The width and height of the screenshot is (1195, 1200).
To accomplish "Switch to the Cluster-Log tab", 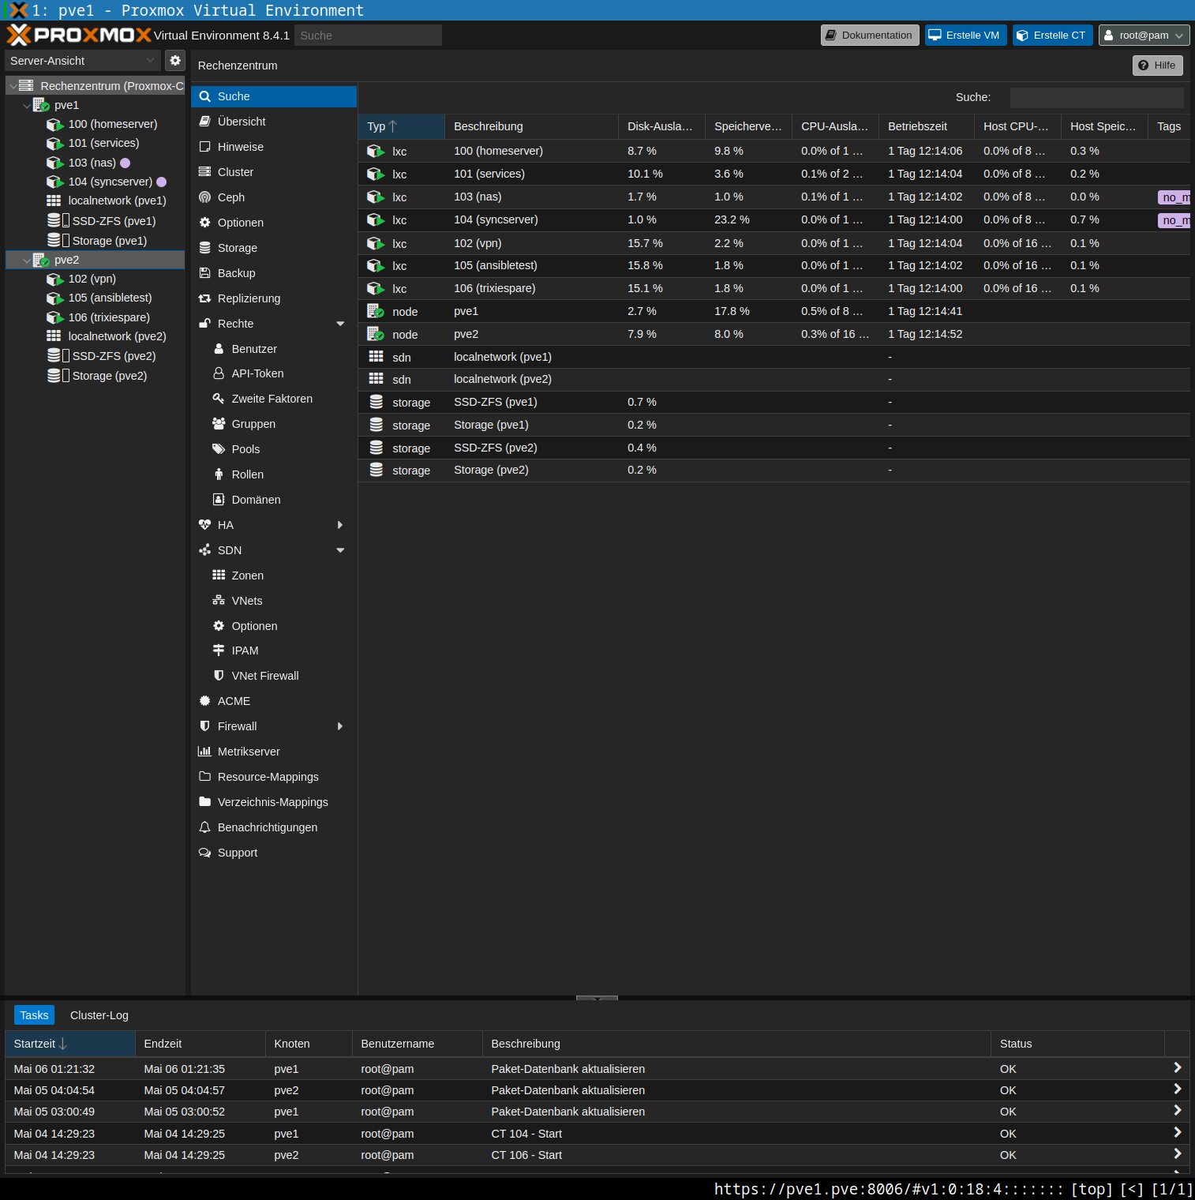I will pyautogui.click(x=99, y=1015).
